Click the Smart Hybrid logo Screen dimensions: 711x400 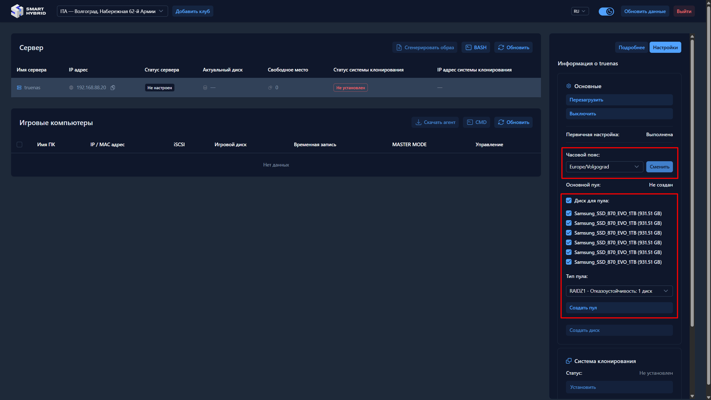(x=28, y=11)
